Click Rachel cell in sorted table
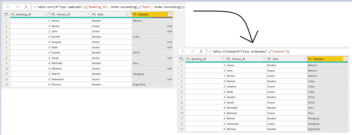Image resolution: width=352 pixels, height=135 pixels. tap(71, 36)
